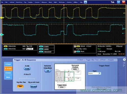
Task: Click the Trigger Delay value field
Action: pos(62,87)
